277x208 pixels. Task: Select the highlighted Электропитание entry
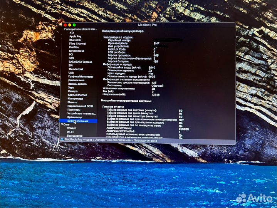click(x=78, y=121)
